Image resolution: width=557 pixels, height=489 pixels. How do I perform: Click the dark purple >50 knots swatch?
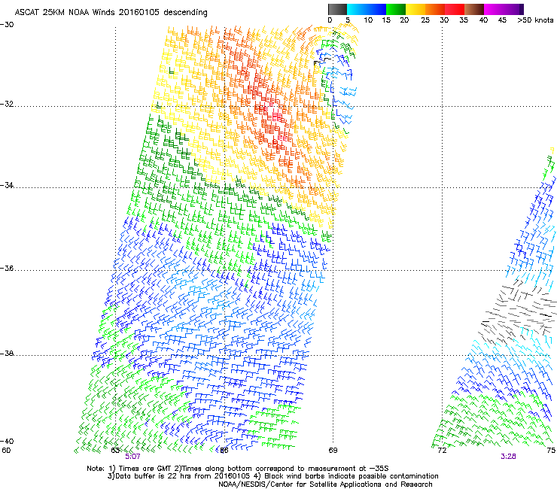[x=522, y=9]
